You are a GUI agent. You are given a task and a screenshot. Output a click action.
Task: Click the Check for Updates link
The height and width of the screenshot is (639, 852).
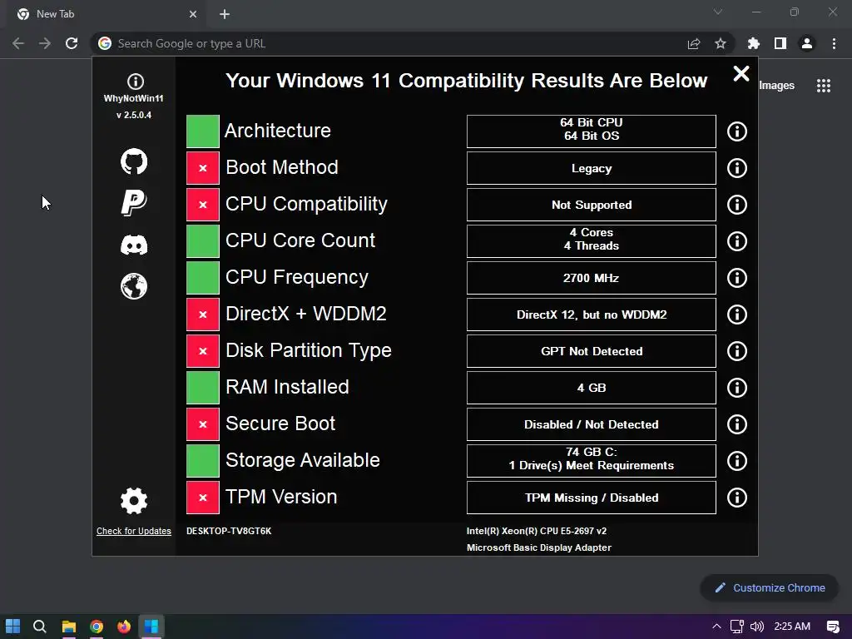[x=134, y=531]
